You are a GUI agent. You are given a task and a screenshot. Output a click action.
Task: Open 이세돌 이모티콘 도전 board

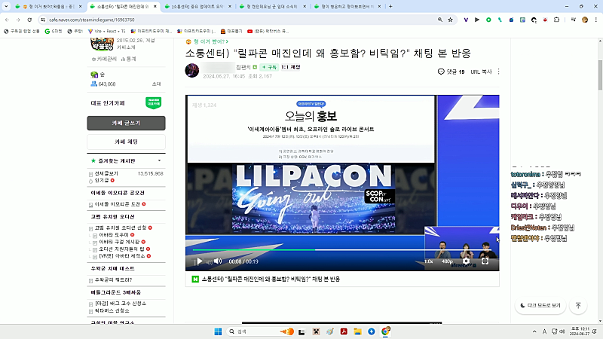(x=118, y=204)
